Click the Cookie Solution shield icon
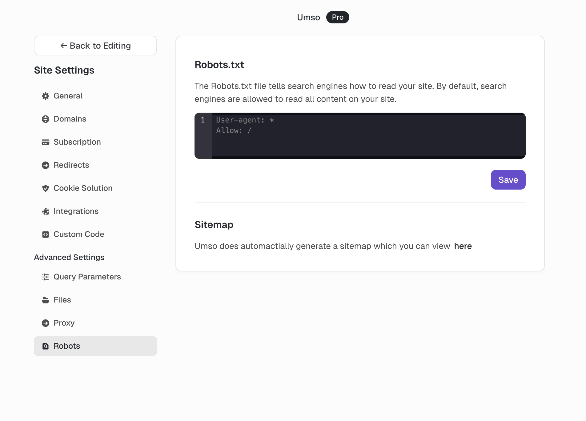 pos(46,188)
